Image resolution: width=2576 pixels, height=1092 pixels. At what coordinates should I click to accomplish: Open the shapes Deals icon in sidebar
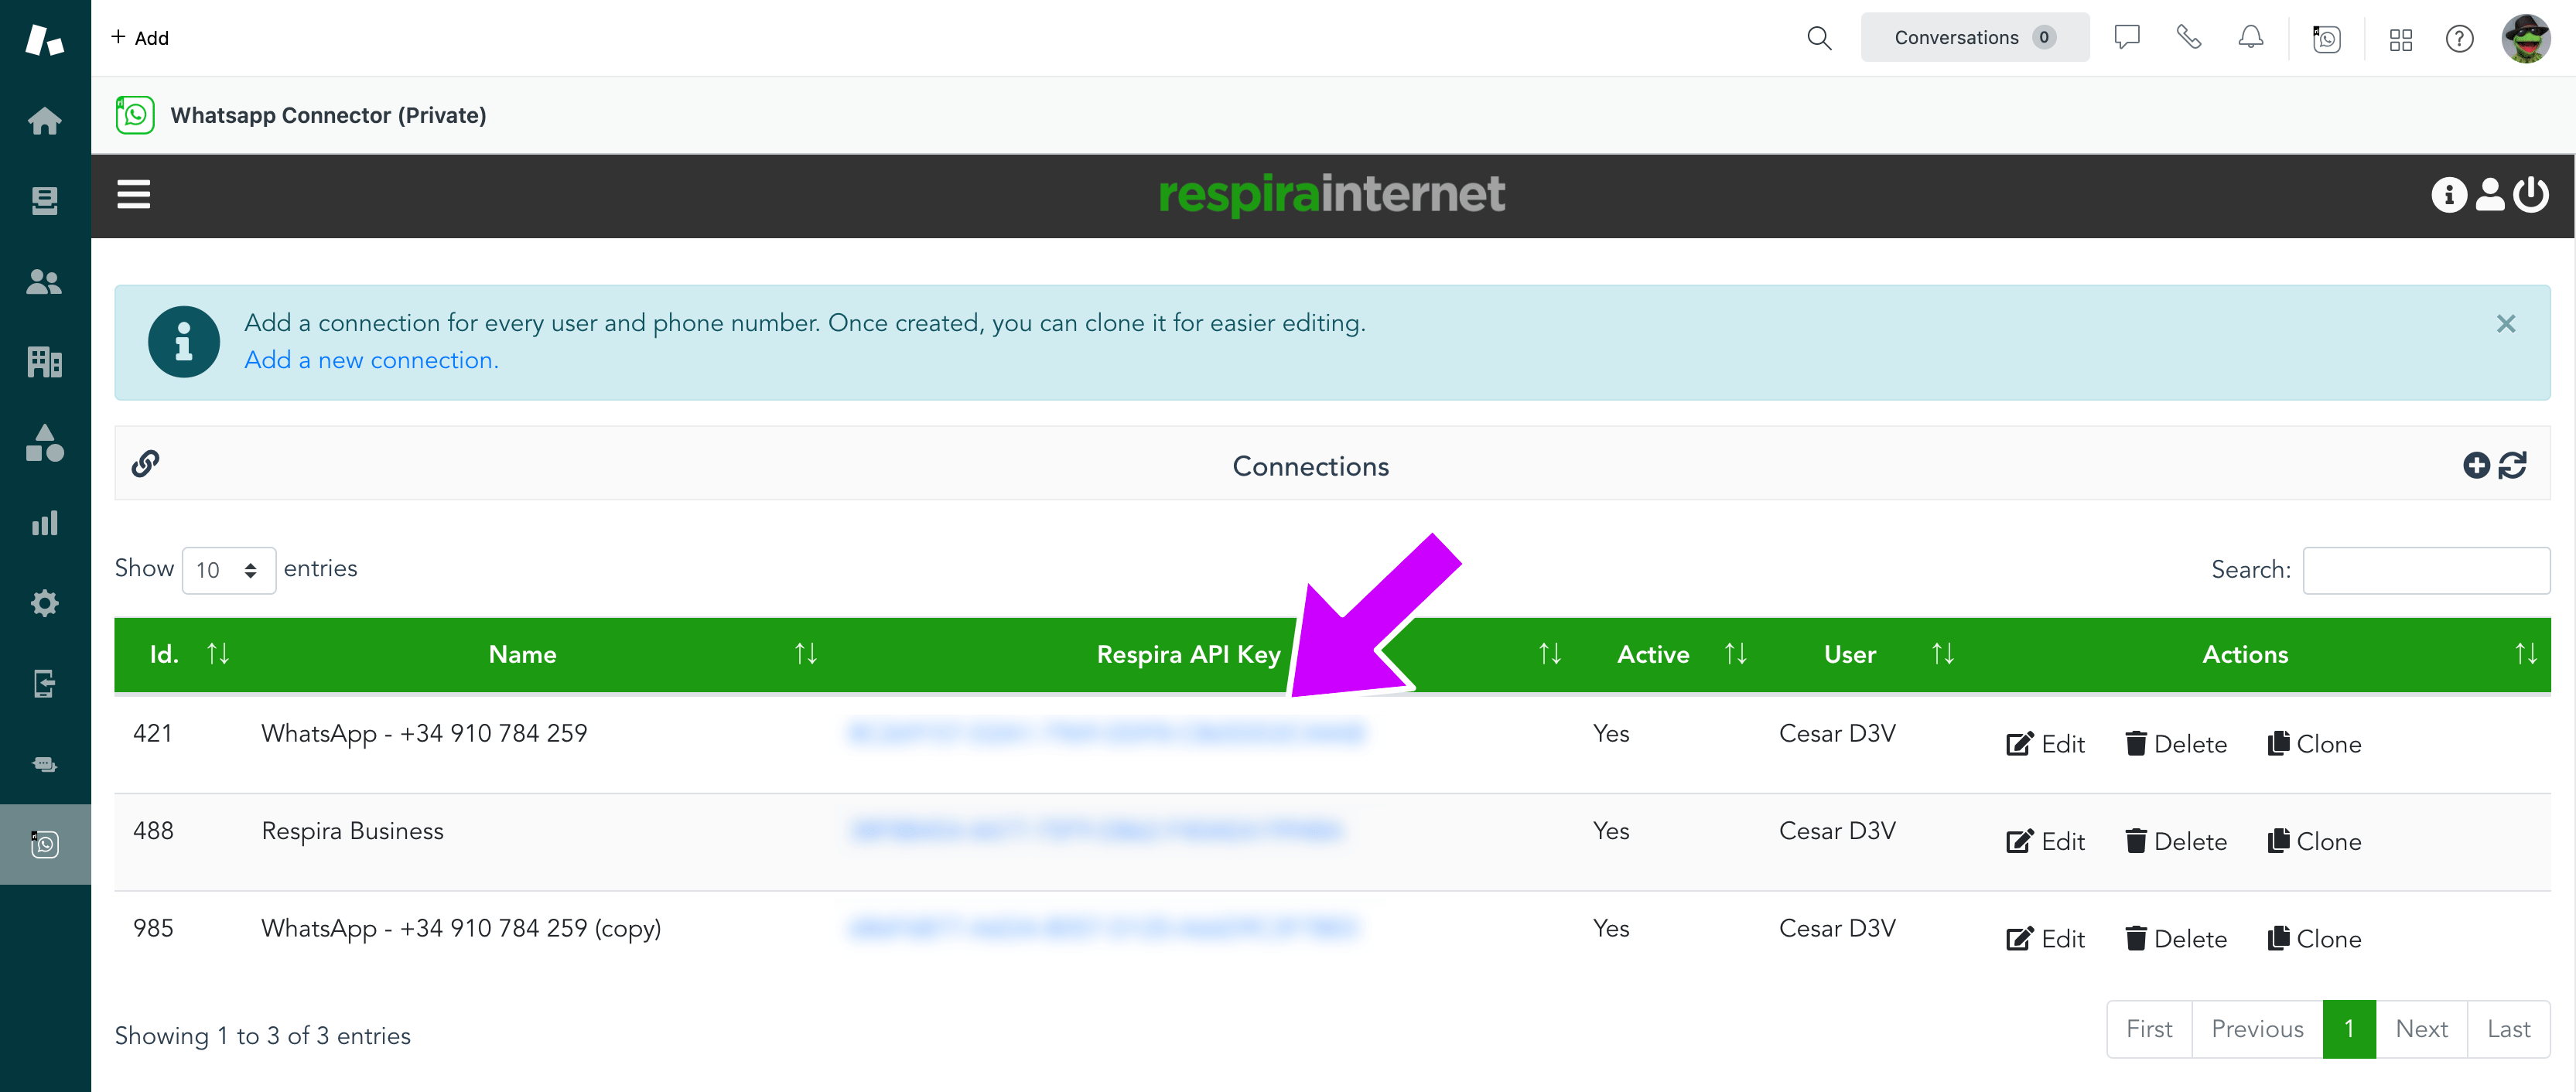44,443
